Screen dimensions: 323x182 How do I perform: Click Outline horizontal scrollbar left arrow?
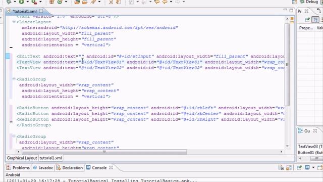pyautogui.click(x=300, y=158)
